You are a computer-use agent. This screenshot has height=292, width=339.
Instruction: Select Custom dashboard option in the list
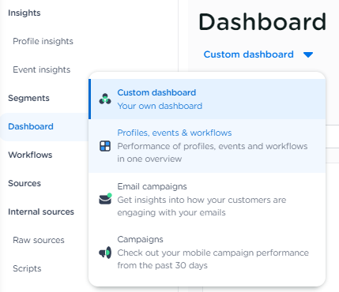(207, 99)
